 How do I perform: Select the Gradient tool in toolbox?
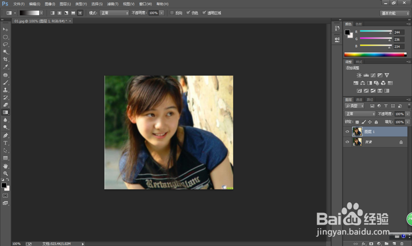click(5, 112)
